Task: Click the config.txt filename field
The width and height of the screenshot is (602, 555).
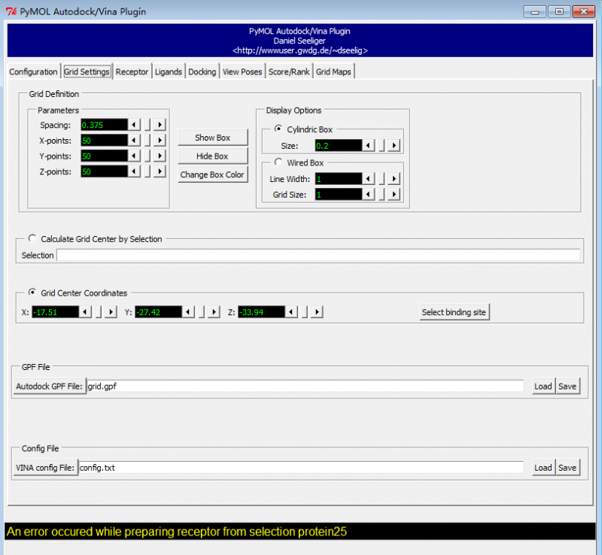Action: [301, 468]
